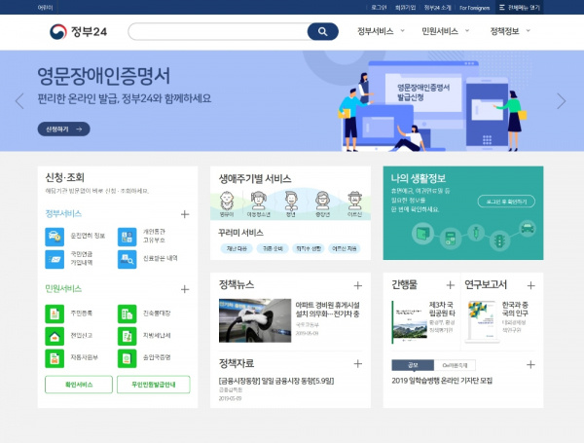Open the local tax green icon

pos(127,336)
